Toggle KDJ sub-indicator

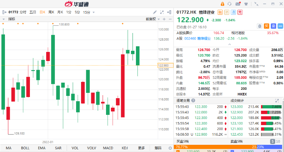[125, 148]
